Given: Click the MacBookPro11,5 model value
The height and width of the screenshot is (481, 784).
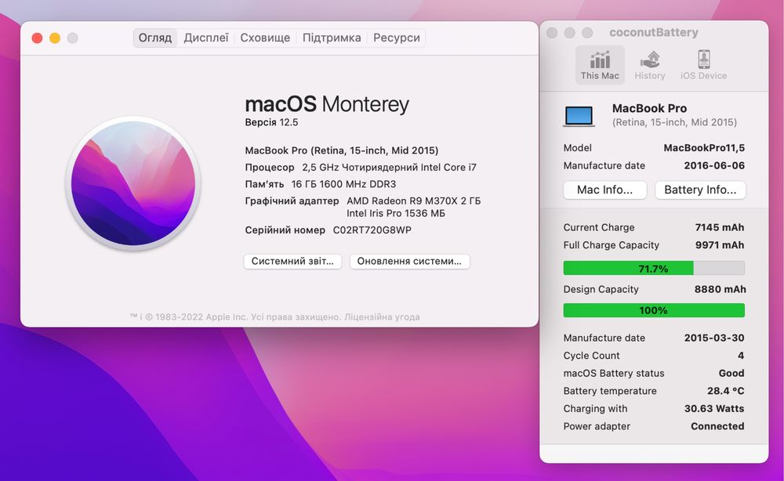Looking at the screenshot, I should [704, 148].
